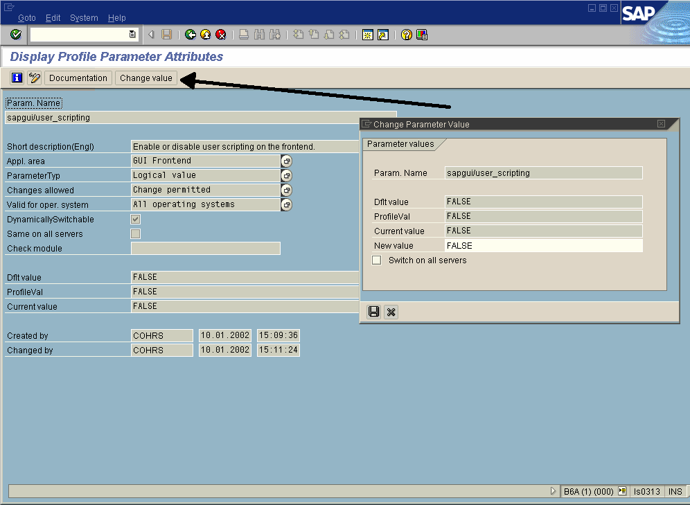The width and height of the screenshot is (690, 505).
Task: Click the Documentation button
Action: [x=78, y=78]
